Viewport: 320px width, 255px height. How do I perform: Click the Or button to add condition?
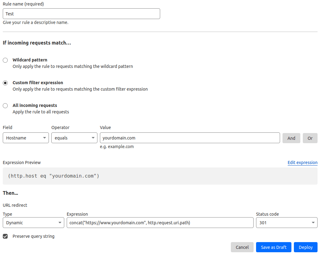point(310,138)
